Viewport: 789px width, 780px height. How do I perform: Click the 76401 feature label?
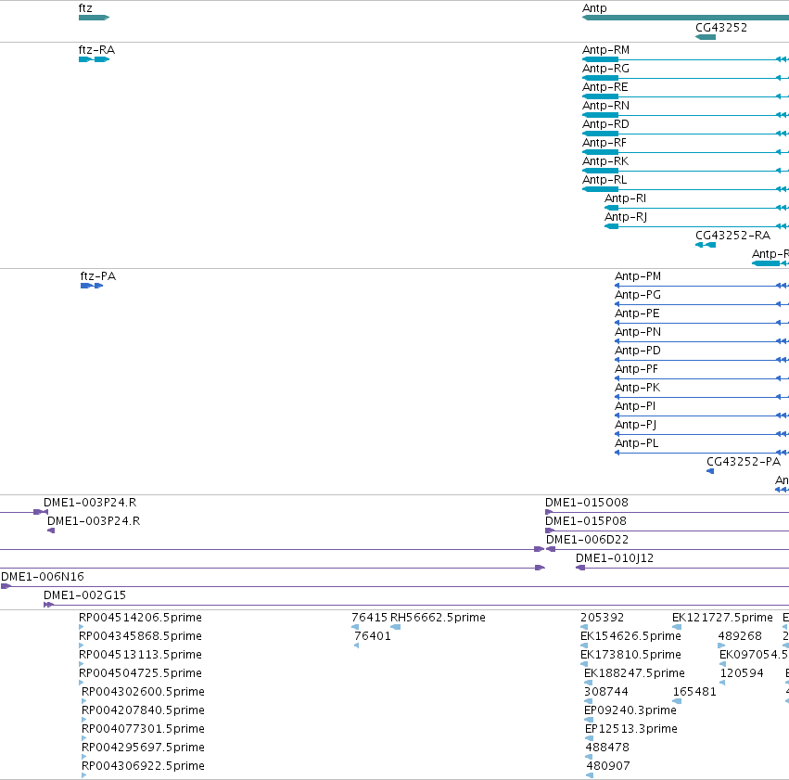point(373,636)
